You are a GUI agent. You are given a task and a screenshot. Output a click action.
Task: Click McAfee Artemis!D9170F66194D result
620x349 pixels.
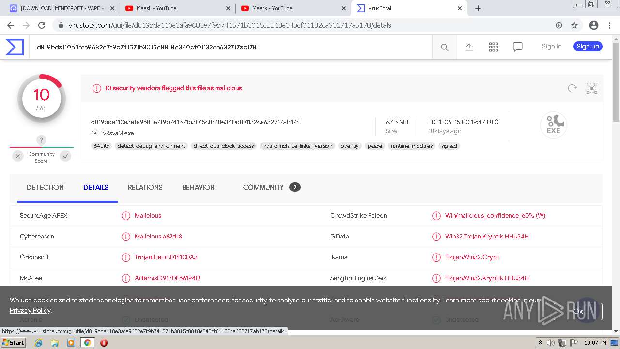point(167,278)
